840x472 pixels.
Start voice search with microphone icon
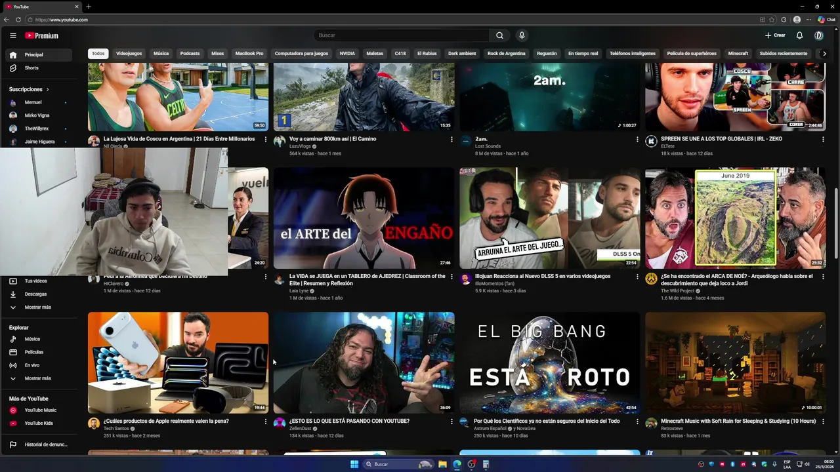[x=522, y=35]
